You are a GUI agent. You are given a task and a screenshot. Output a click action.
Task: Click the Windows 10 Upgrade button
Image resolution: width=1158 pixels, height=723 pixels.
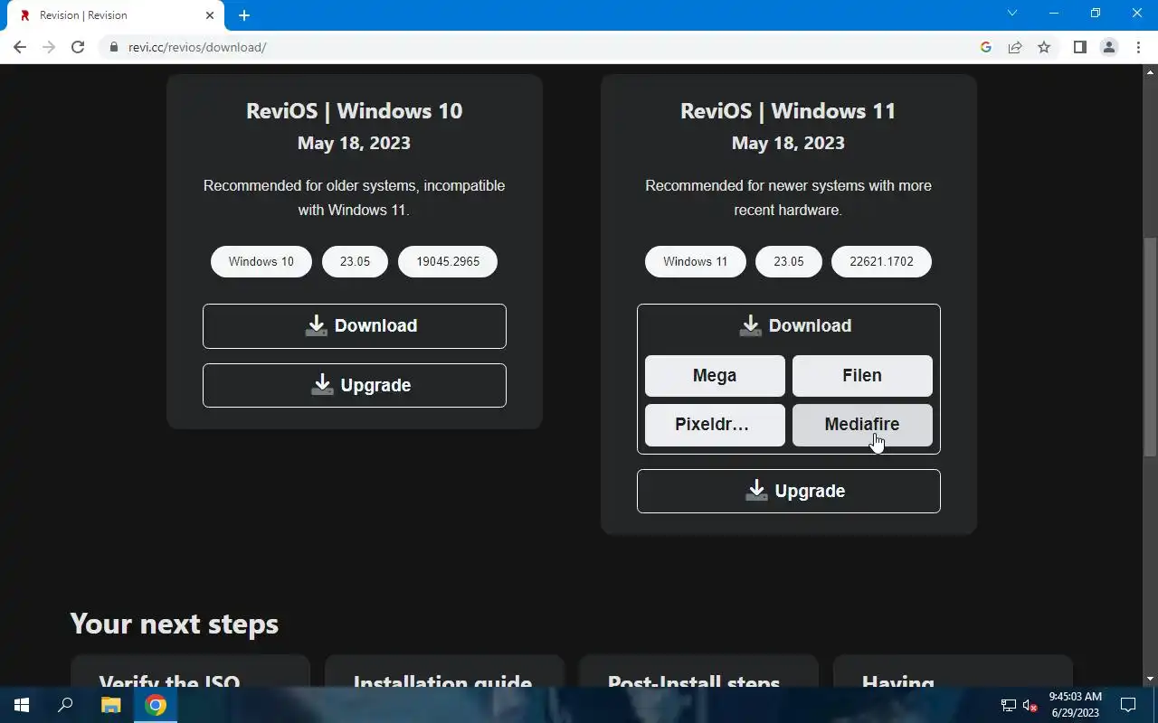click(355, 386)
